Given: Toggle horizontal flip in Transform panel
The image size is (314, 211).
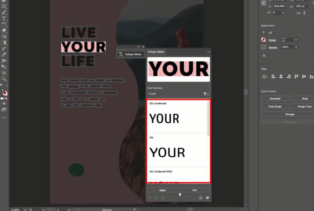Looking at the screenshot, I should click(x=299, y=13).
